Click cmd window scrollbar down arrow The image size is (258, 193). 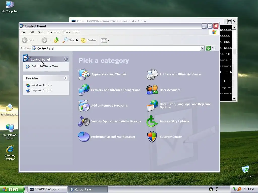pos(234,99)
